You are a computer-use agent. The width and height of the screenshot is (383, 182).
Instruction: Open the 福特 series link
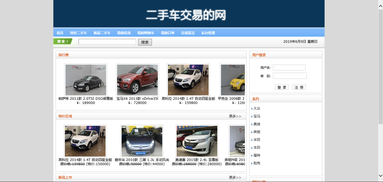point(257,155)
